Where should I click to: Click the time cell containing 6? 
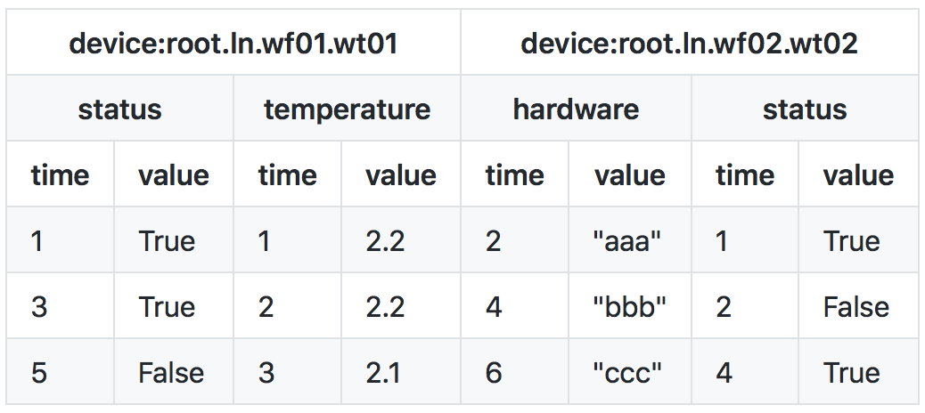click(494, 373)
